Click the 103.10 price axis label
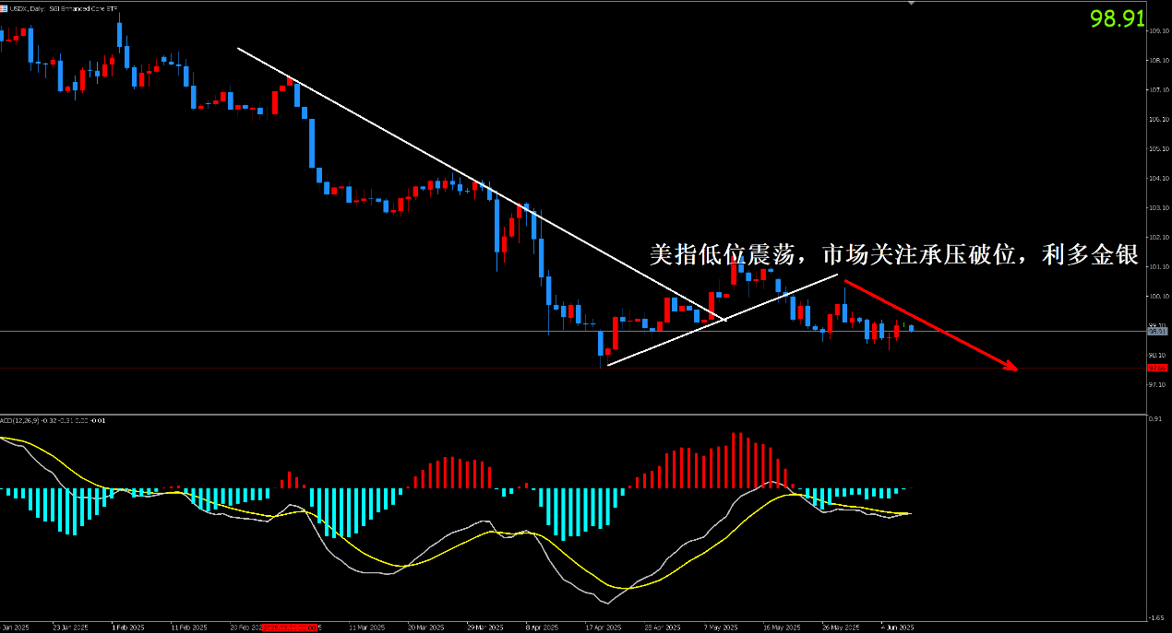 coord(1159,207)
